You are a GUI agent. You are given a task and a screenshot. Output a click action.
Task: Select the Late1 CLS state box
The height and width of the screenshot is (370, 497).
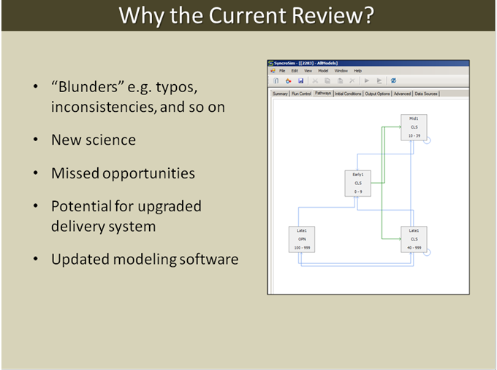point(414,239)
